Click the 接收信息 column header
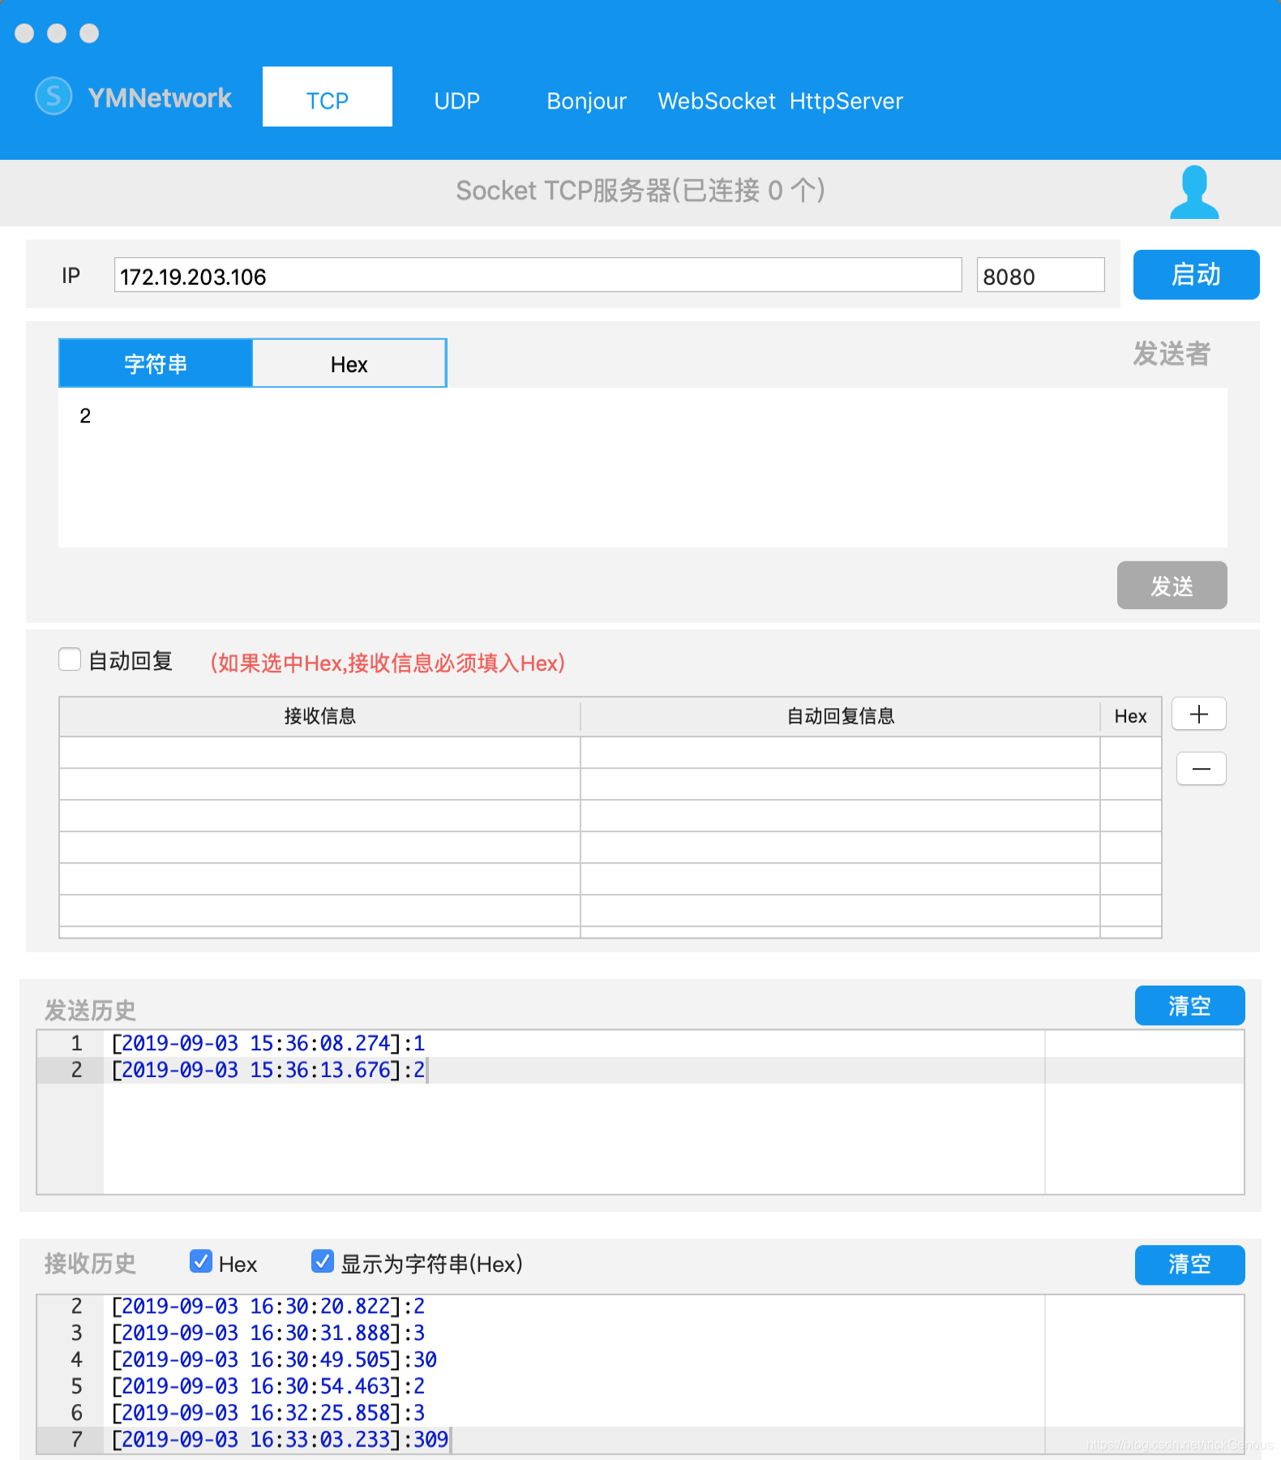1281x1460 pixels. pyautogui.click(x=319, y=716)
